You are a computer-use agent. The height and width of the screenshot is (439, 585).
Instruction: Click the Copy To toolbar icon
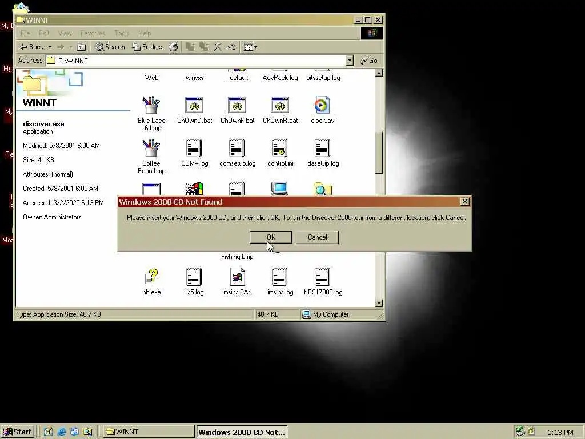204,47
